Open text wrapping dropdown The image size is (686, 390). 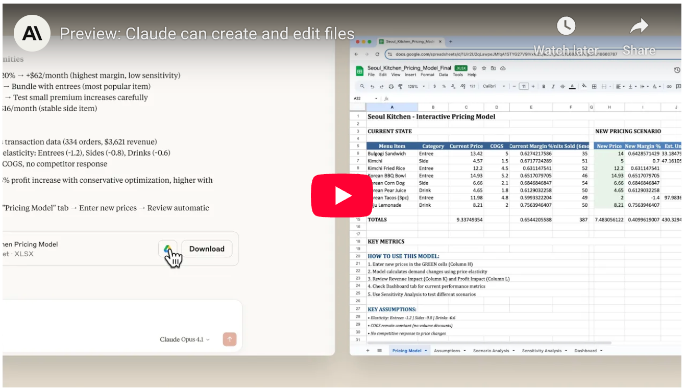coord(644,86)
